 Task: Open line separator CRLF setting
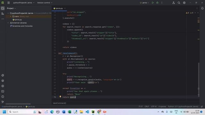coord(147,106)
